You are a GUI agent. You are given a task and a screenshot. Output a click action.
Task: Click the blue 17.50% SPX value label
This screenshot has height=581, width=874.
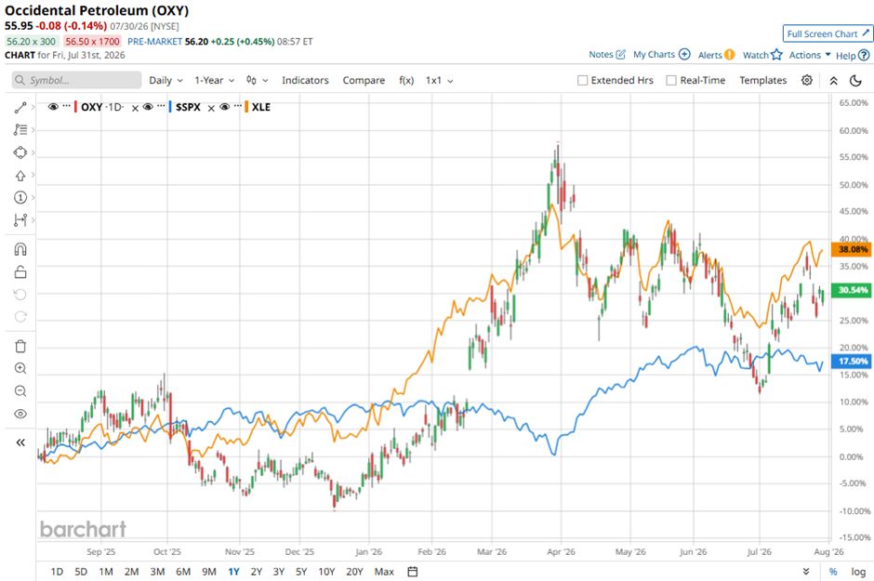[852, 361]
